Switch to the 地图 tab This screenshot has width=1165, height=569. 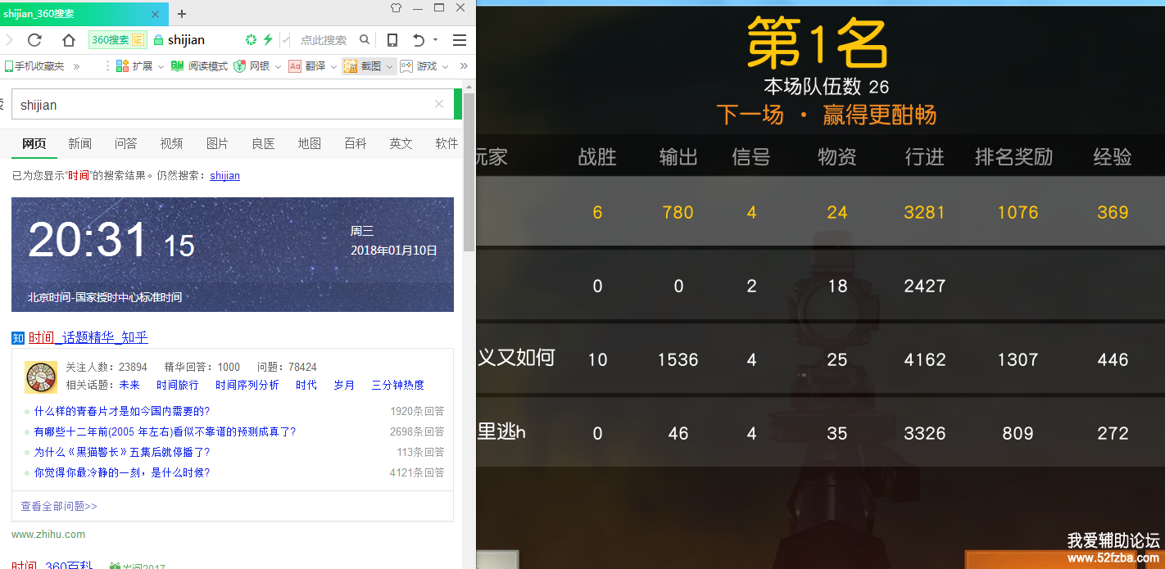(x=310, y=143)
